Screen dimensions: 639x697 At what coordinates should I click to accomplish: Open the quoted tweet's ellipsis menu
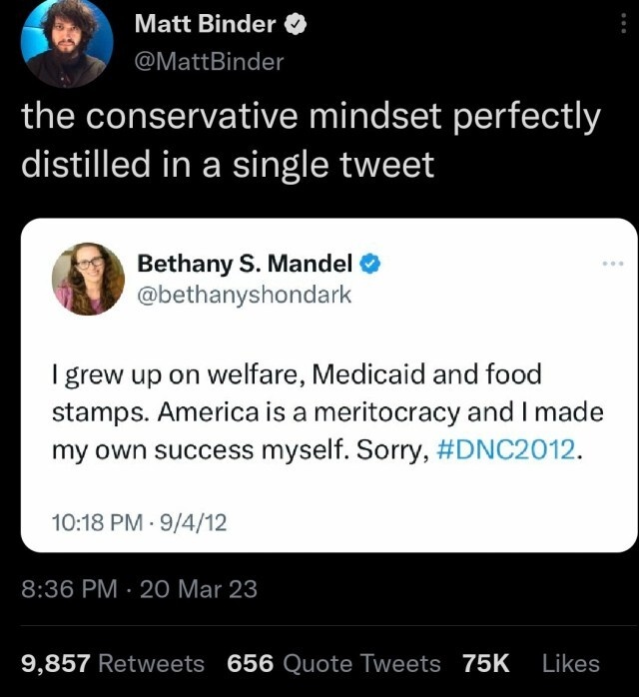[x=613, y=264]
